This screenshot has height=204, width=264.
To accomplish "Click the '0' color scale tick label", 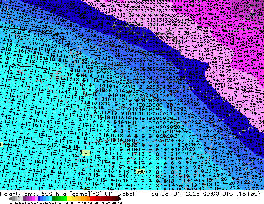I will click(67, 203).
